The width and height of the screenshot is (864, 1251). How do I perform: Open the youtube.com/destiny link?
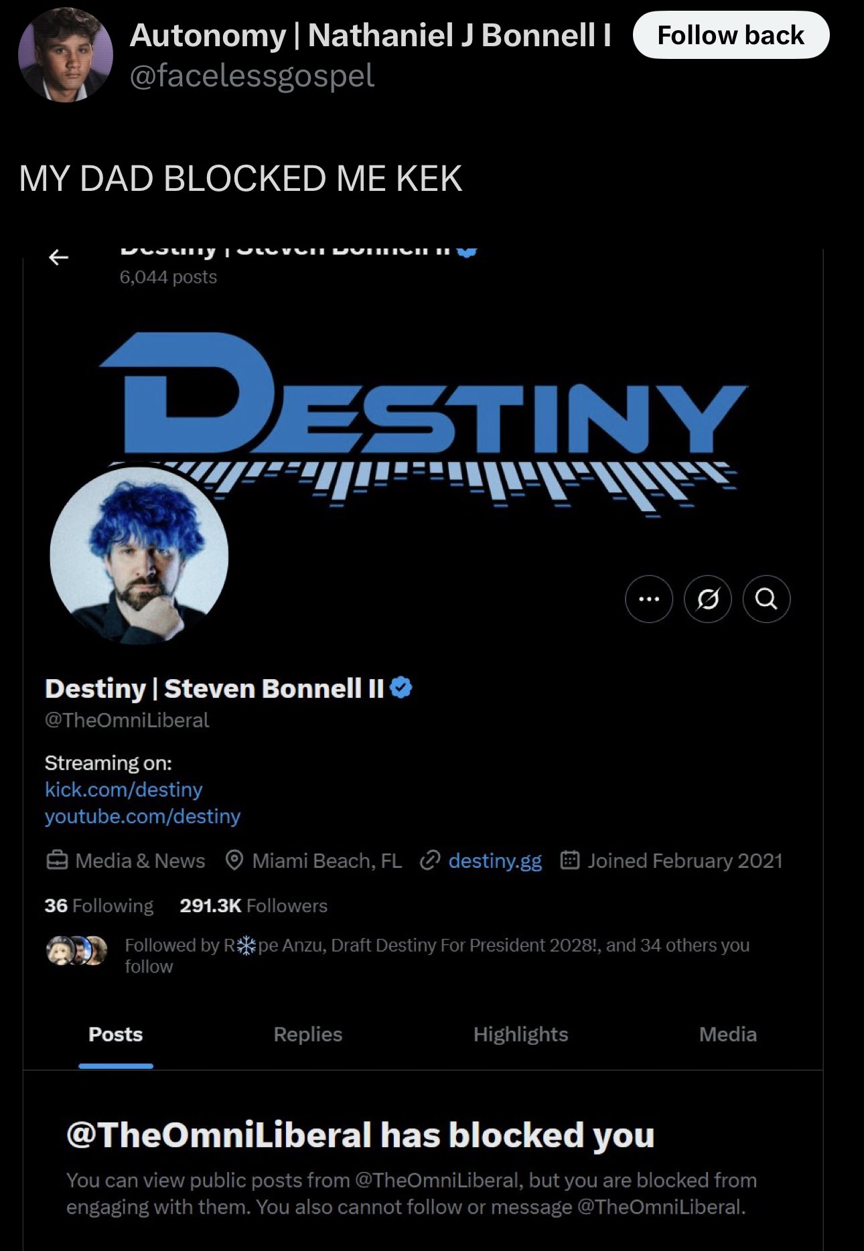[x=142, y=816]
